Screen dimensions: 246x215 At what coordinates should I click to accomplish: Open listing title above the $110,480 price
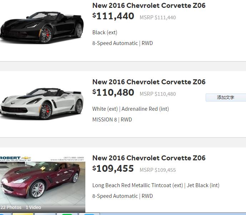[x=149, y=82]
